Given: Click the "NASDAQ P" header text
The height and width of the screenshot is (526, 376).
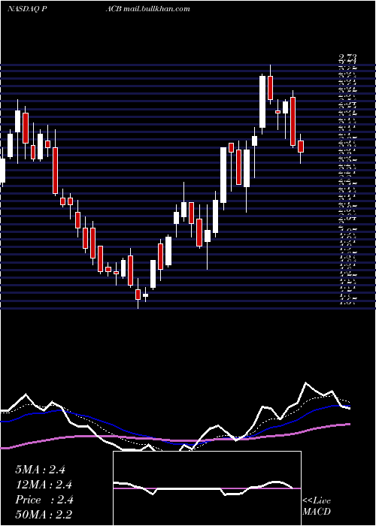Looking at the screenshot, I should (27, 9).
